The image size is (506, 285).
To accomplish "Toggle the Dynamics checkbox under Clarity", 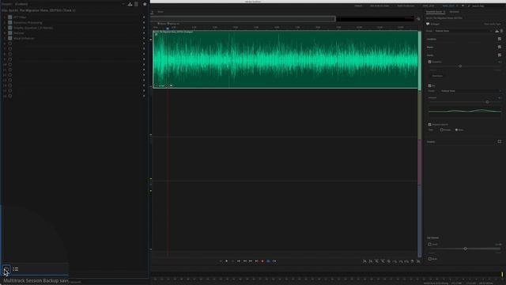I will tap(429, 62).
